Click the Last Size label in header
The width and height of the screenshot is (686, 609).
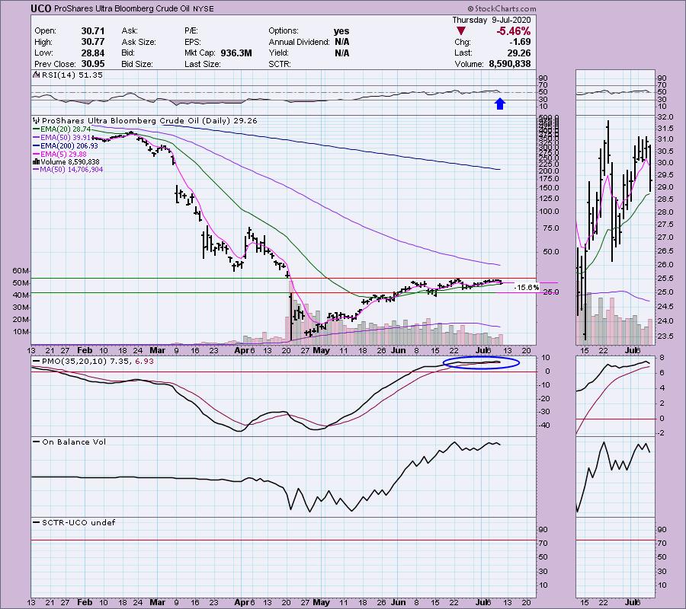[203, 64]
